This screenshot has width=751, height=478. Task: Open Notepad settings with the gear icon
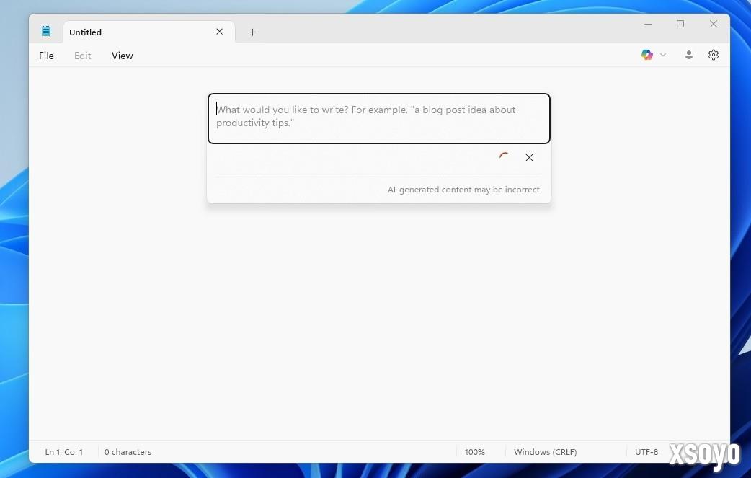(714, 54)
